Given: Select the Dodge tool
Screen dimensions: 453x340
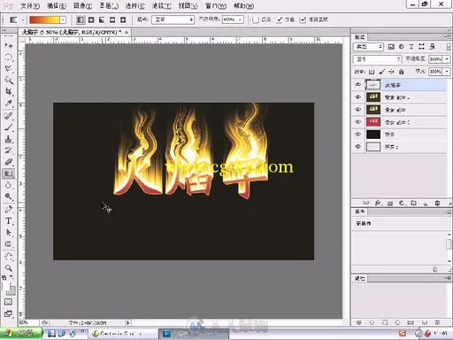Looking at the screenshot, I should 9,197.
